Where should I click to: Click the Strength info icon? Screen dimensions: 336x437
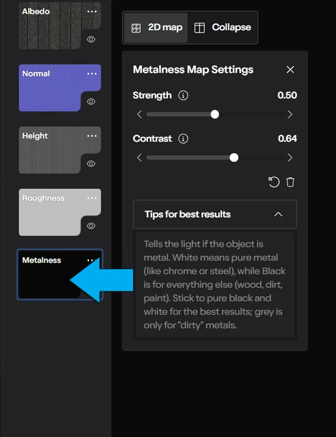pyautogui.click(x=183, y=96)
